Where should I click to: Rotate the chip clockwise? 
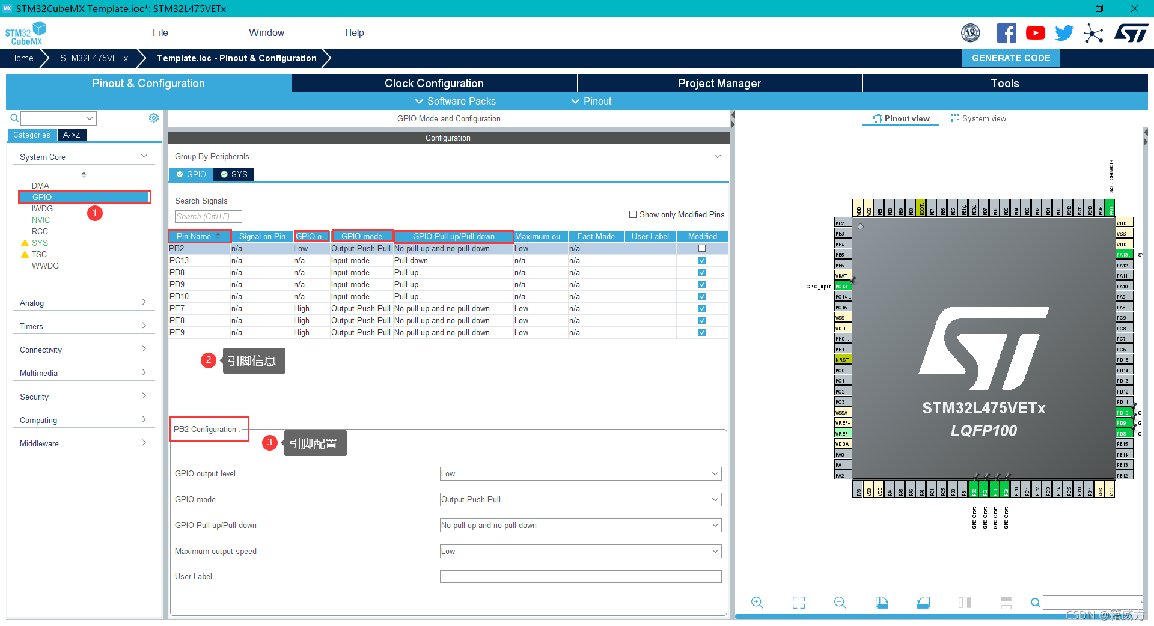882,603
